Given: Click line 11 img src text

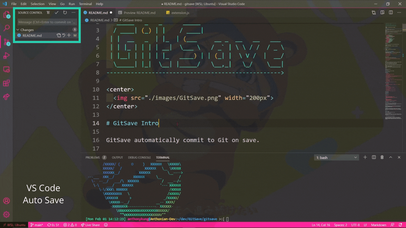Looking at the screenshot, I should 193,98.
